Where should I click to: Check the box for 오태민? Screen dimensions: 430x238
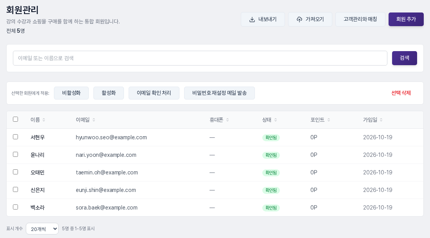click(x=15, y=172)
